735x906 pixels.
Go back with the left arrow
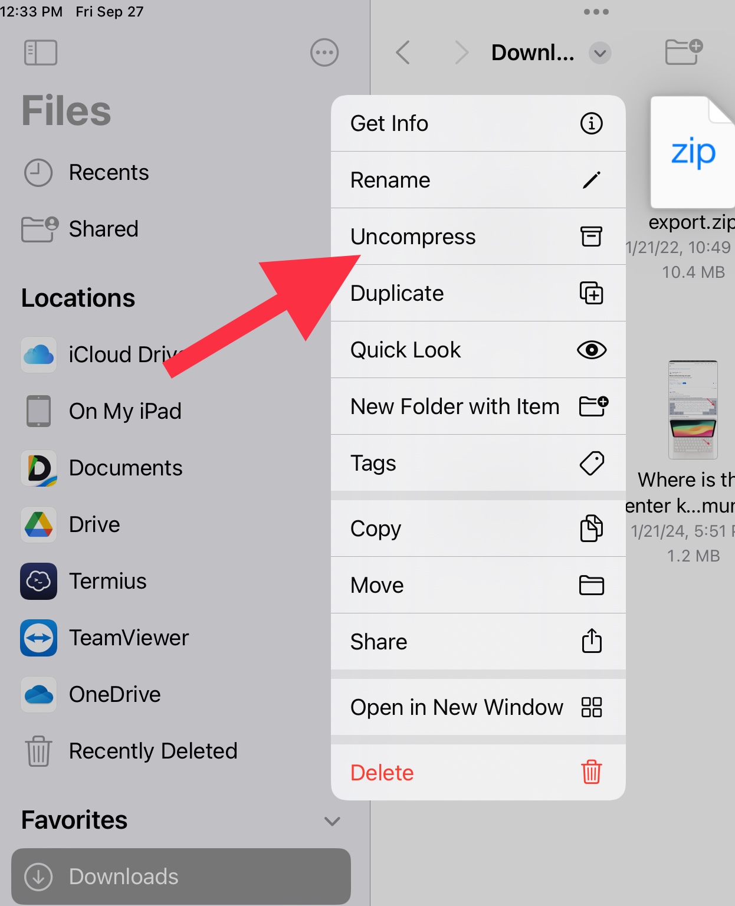click(x=403, y=52)
